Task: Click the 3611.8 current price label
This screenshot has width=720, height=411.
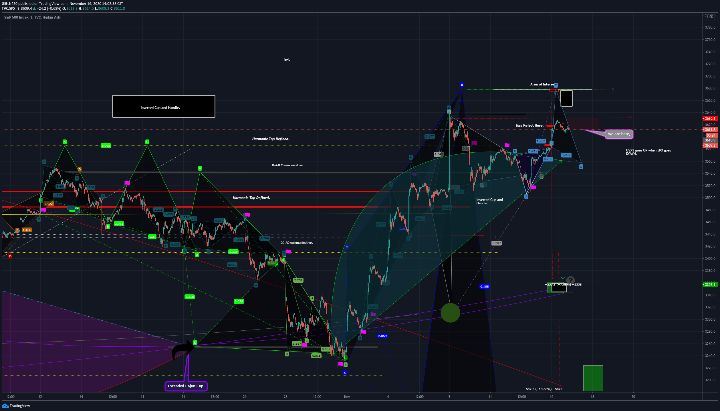Action: (710, 130)
